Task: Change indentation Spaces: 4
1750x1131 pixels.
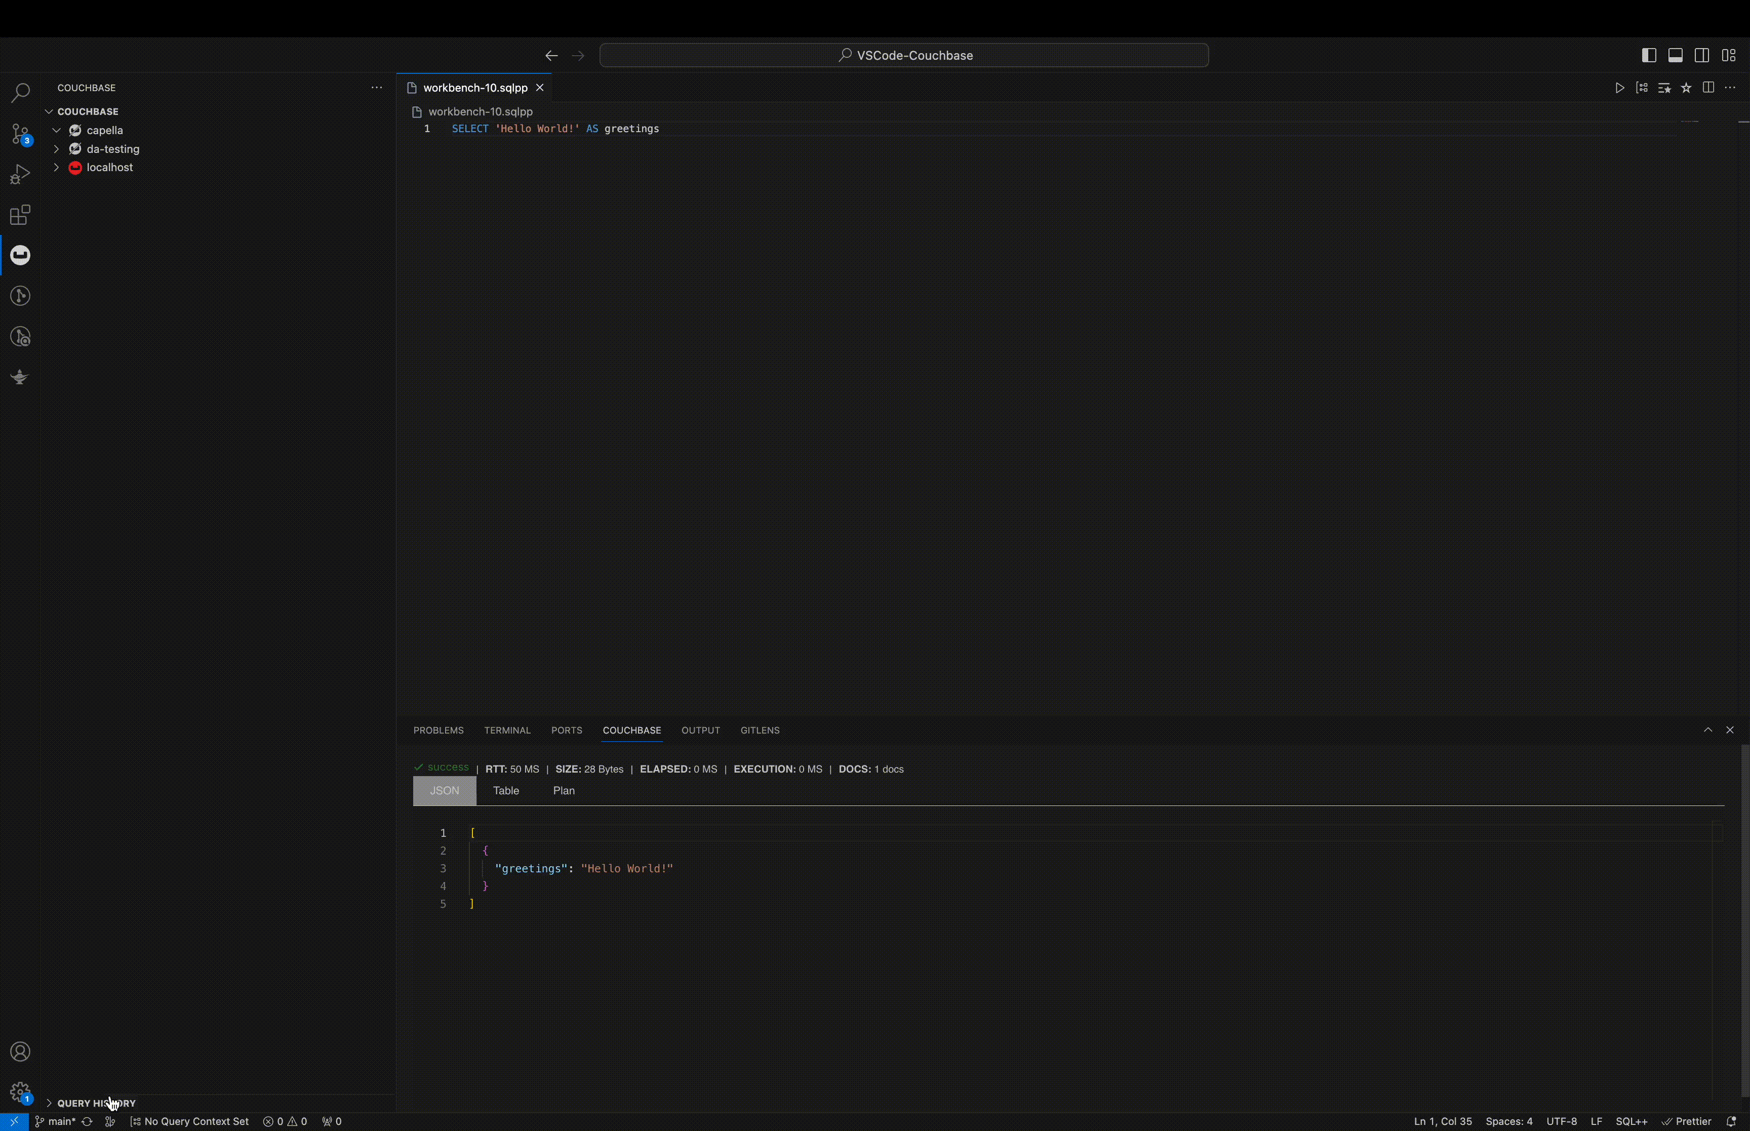Action: [1508, 1121]
